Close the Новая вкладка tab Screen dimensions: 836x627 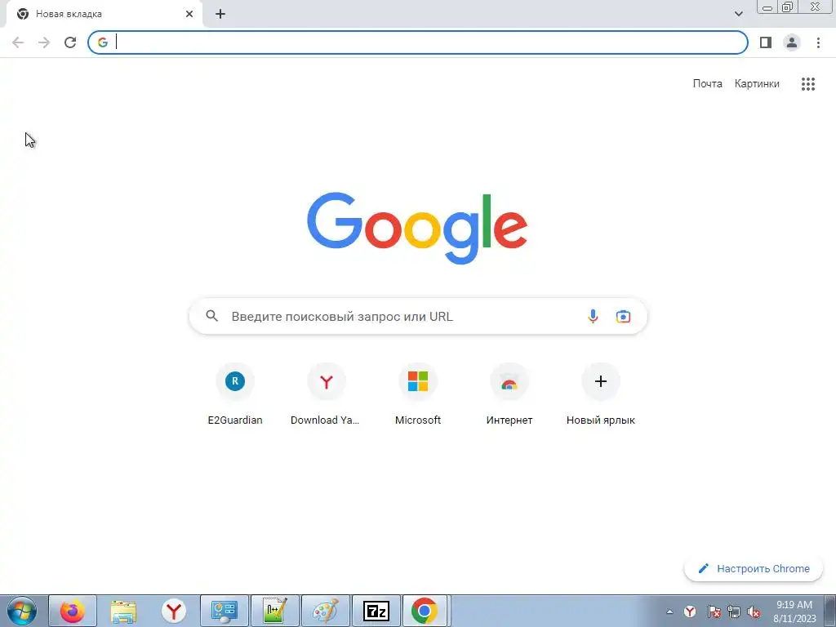tap(189, 14)
